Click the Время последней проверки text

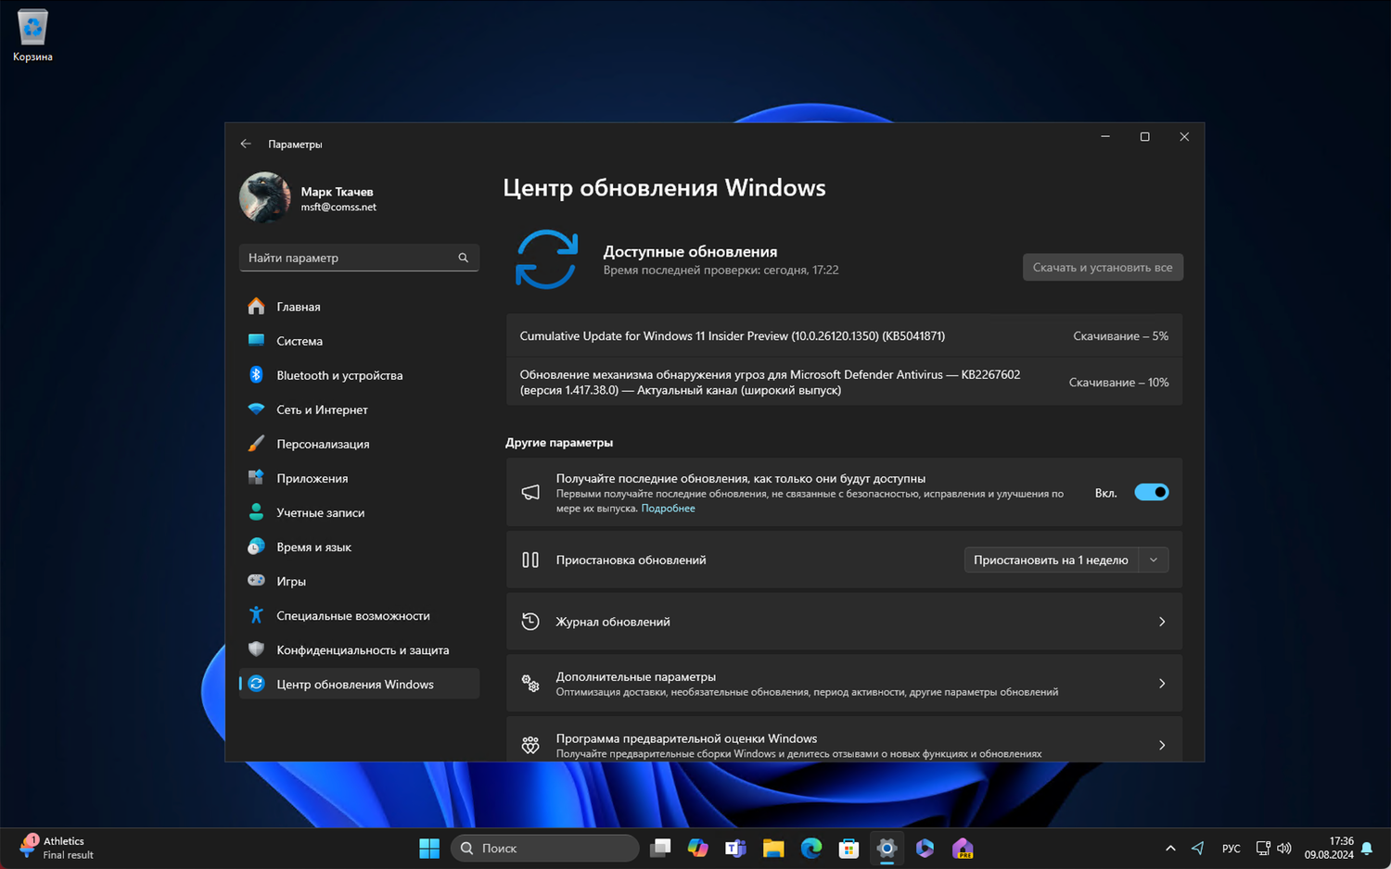(x=721, y=271)
